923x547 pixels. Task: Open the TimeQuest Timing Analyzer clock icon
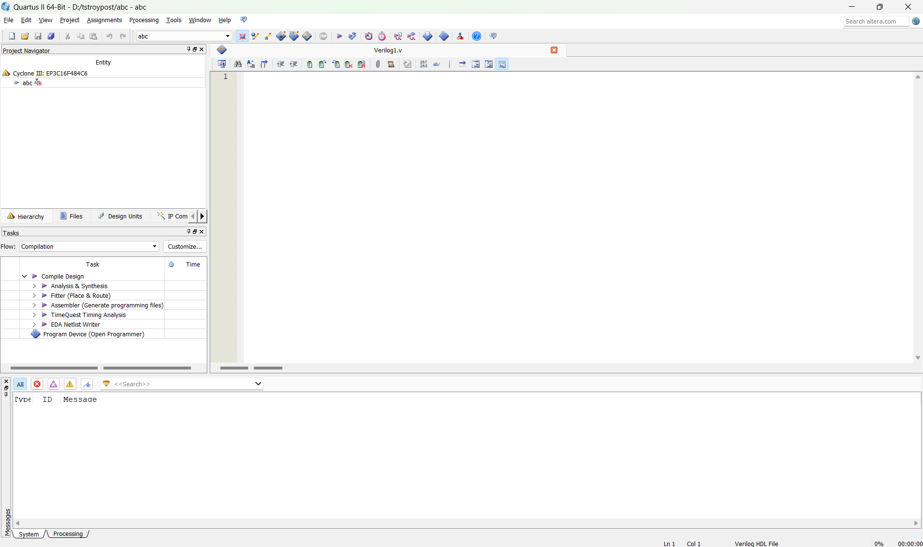[368, 36]
